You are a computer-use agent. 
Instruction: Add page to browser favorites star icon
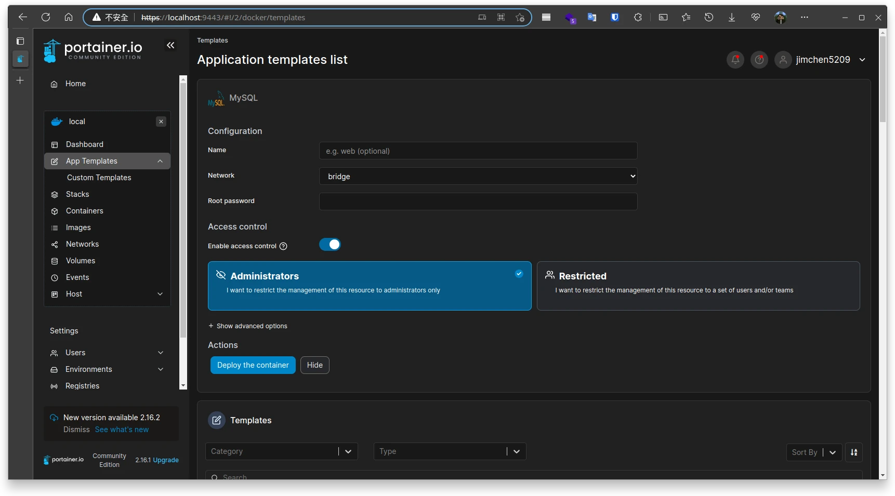[520, 17]
